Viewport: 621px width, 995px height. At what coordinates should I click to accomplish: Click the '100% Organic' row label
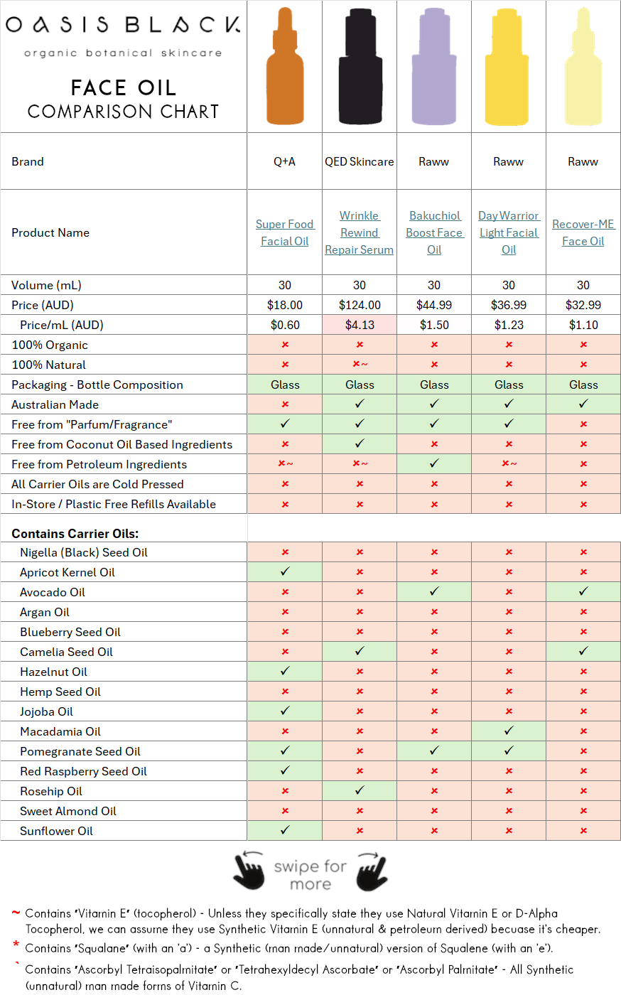coord(50,345)
